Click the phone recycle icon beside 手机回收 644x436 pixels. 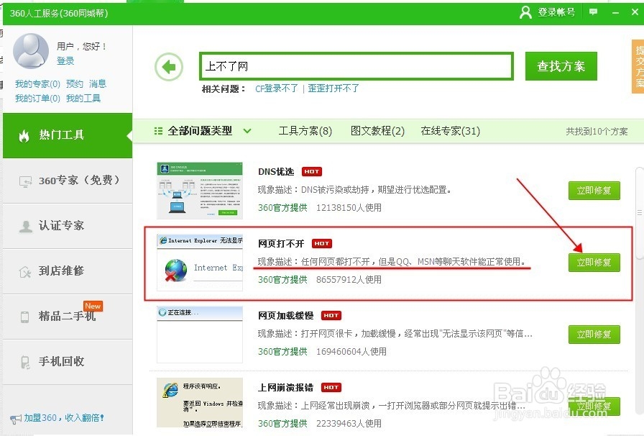pos(25,362)
